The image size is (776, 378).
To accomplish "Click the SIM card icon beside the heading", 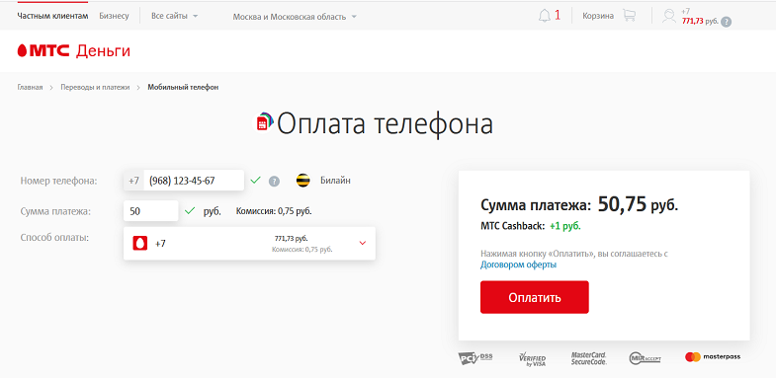I will (265, 122).
